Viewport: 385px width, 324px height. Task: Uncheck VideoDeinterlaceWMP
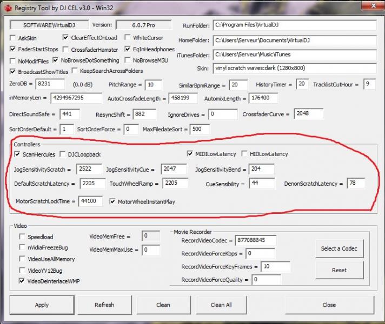(22, 281)
